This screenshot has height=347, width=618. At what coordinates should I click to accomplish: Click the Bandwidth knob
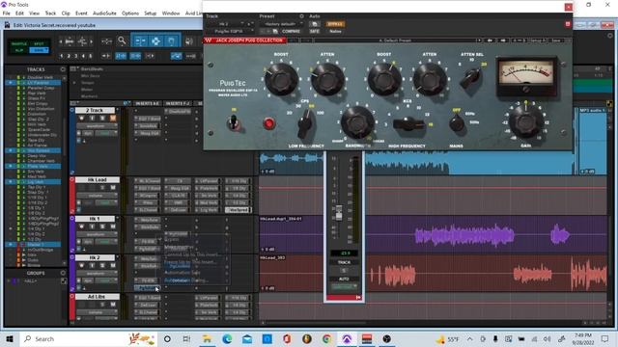click(357, 122)
